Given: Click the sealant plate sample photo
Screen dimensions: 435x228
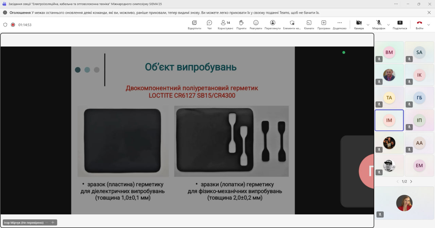Looking at the screenshot, I should click(123, 141).
